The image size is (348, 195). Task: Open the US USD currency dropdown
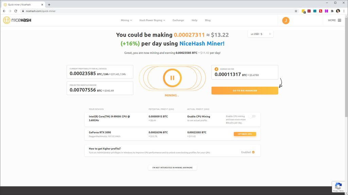[260, 34]
